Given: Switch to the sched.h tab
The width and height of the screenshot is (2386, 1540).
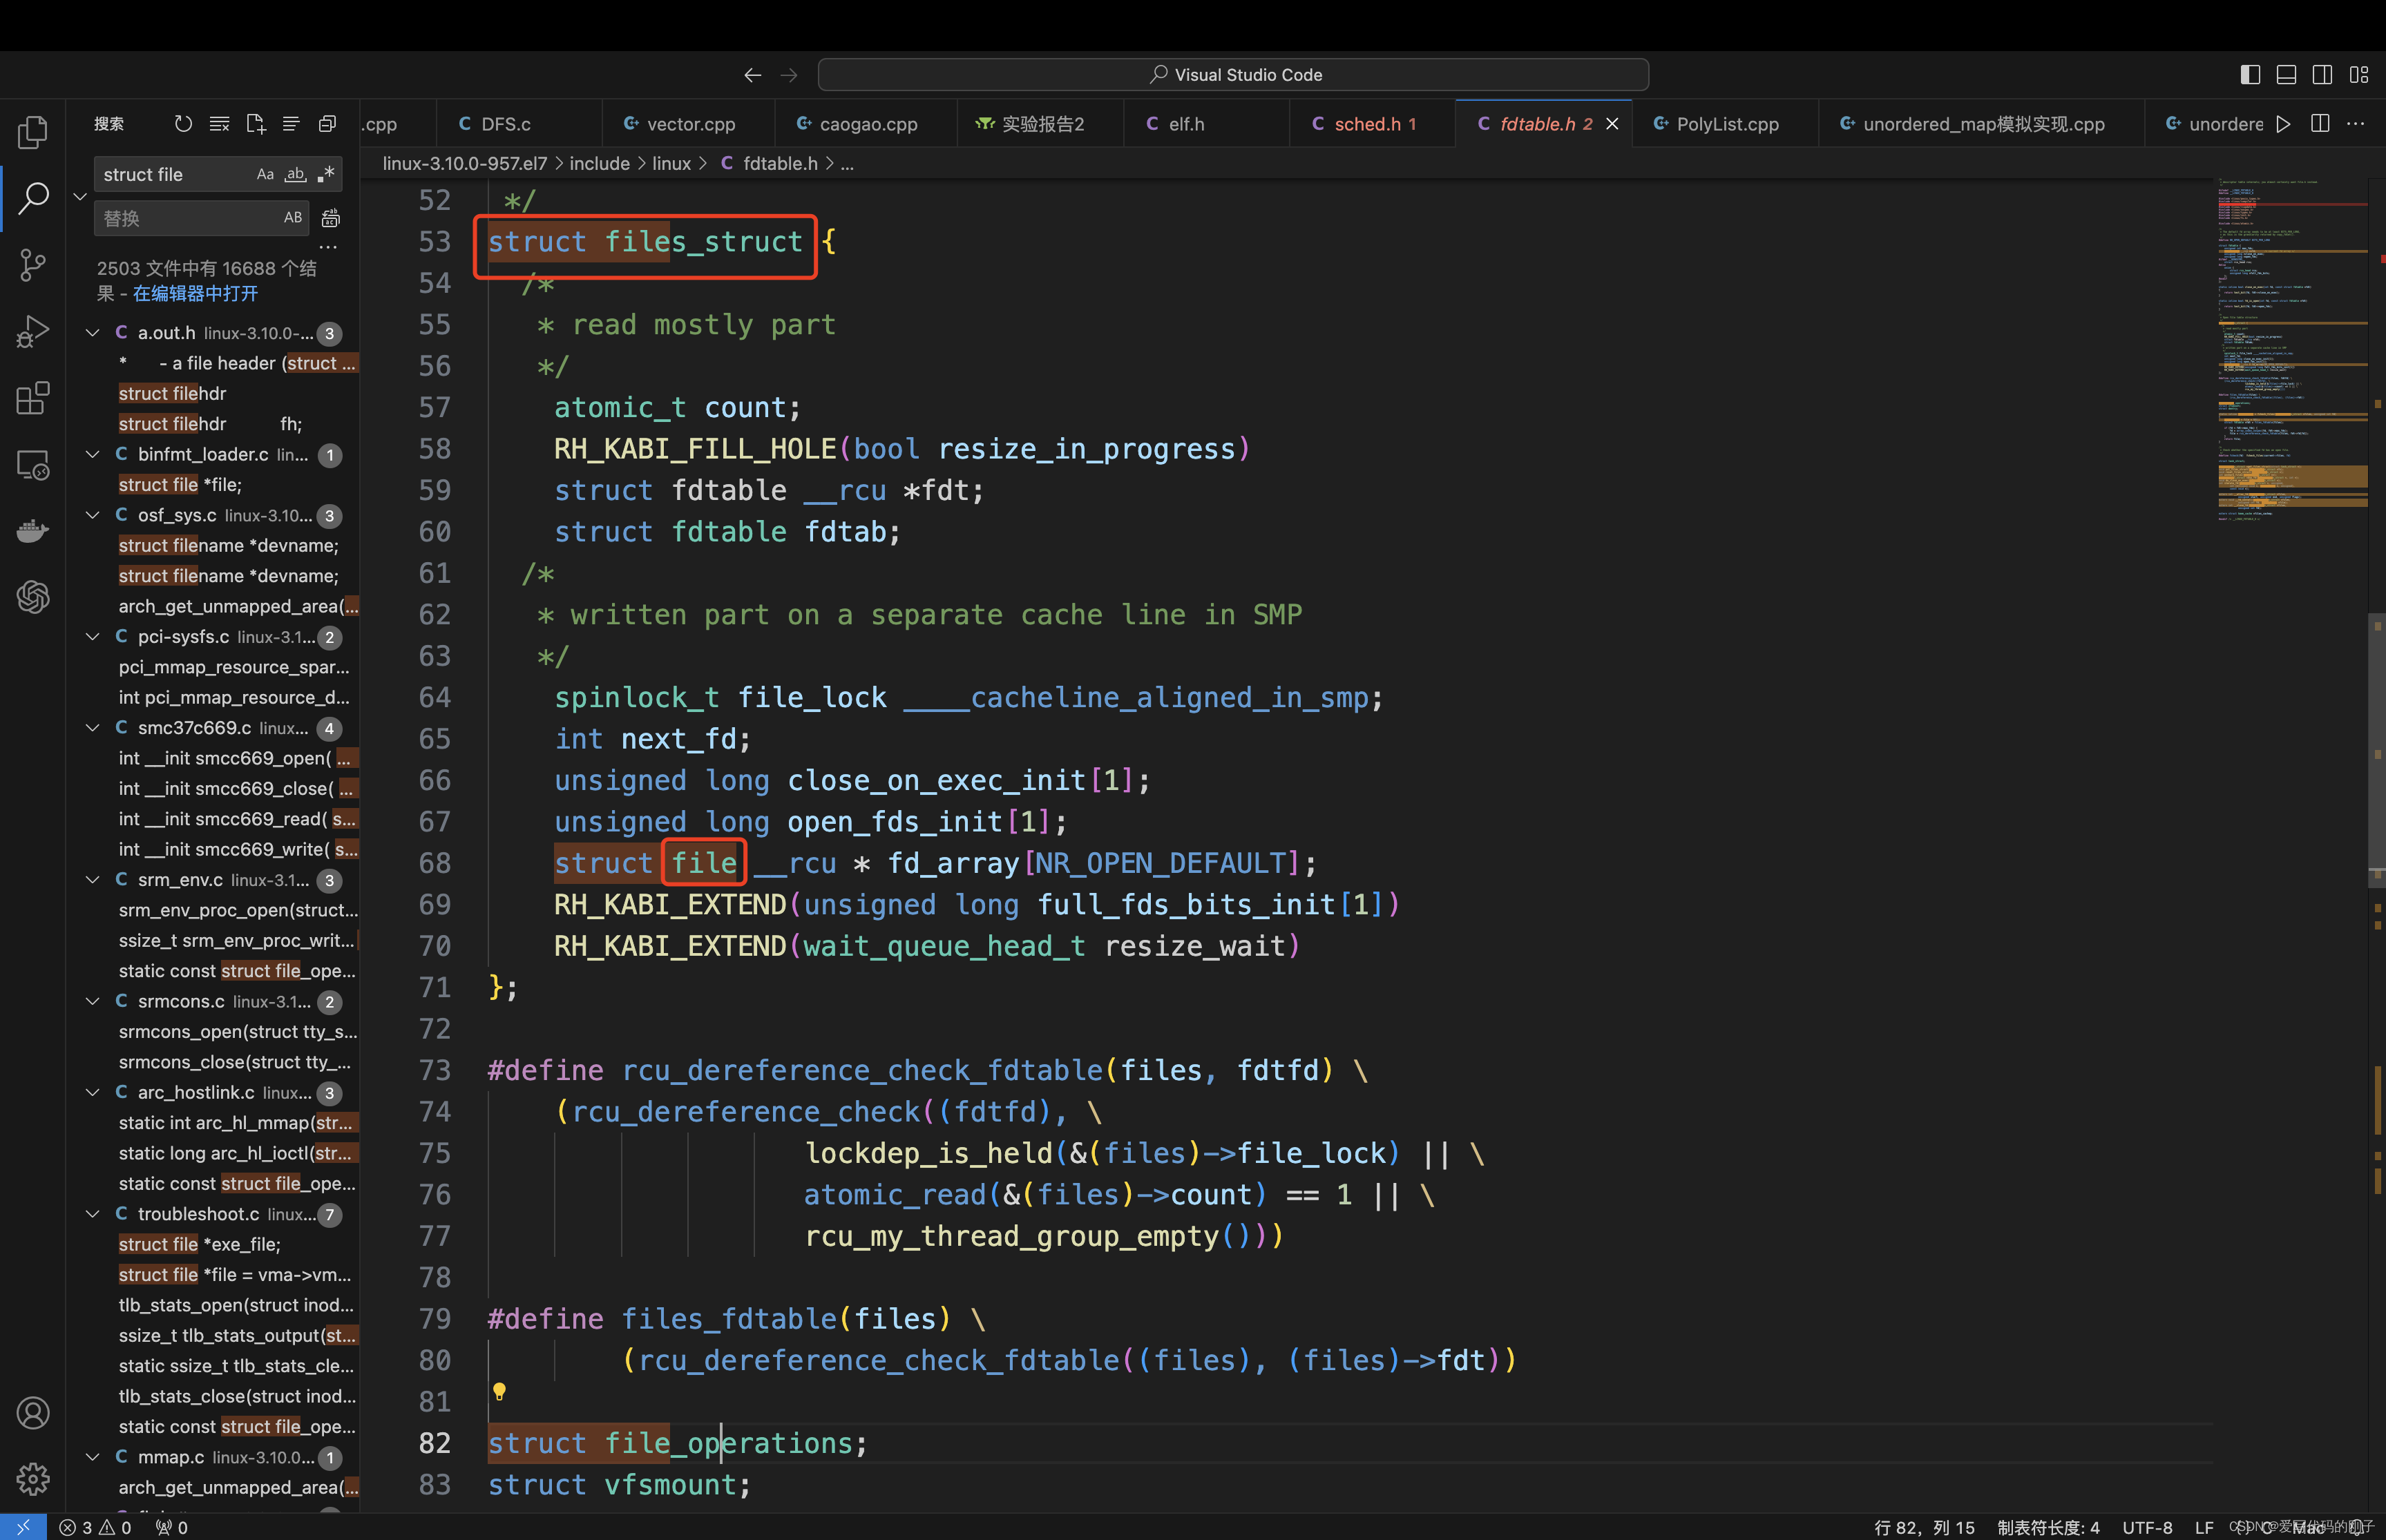Looking at the screenshot, I should click(x=1372, y=124).
